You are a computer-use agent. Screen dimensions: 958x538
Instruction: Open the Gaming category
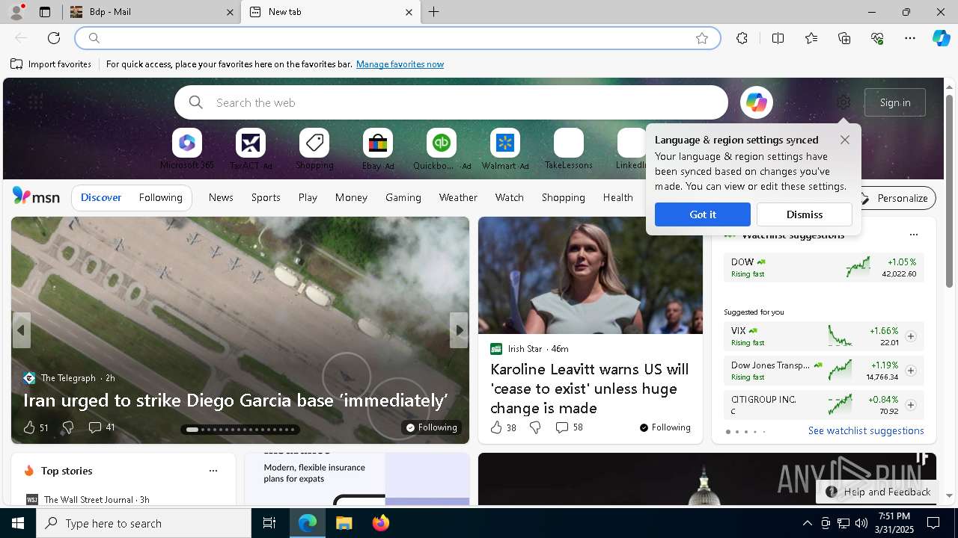click(x=403, y=197)
